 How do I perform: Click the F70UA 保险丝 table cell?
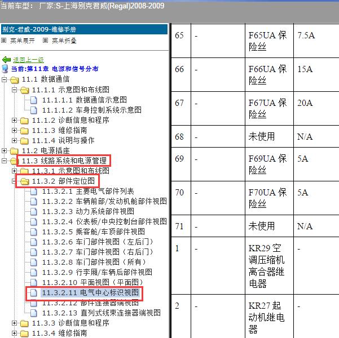(269, 198)
